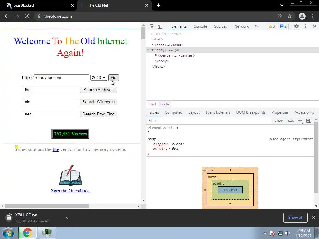The height and width of the screenshot is (239, 319).
Task: Expand the center element node
Action: click(156, 55)
